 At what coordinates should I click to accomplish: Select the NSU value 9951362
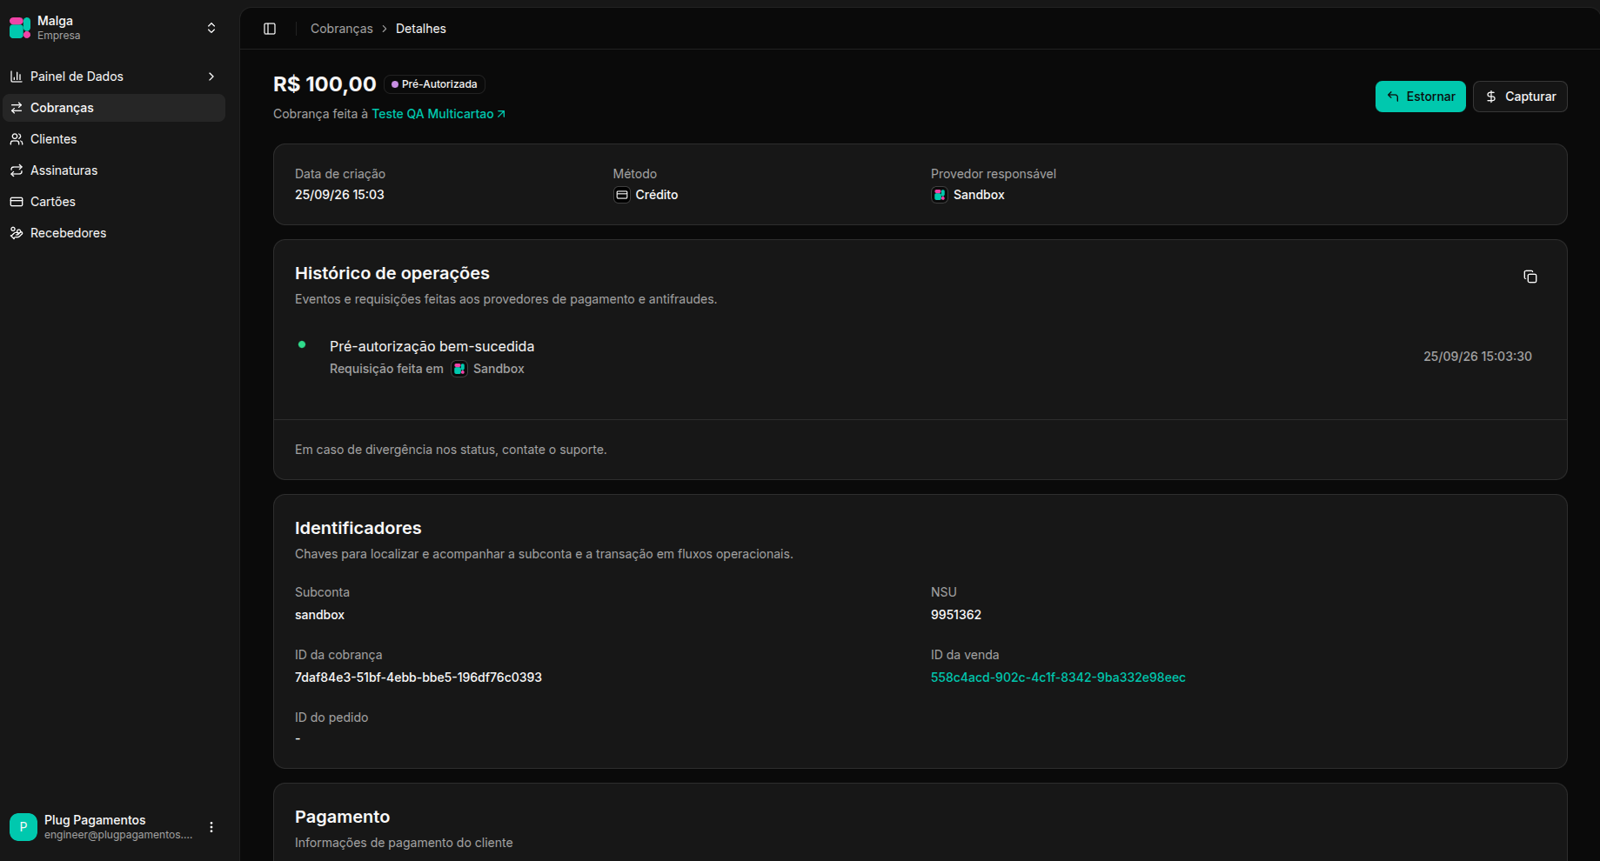point(956,615)
